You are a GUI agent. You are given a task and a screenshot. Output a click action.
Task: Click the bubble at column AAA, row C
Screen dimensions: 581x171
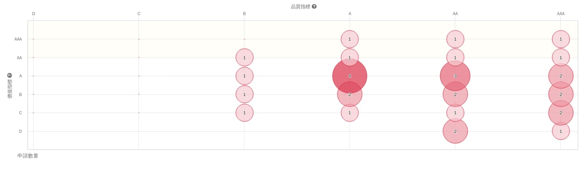pyautogui.click(x=561, y=113)
